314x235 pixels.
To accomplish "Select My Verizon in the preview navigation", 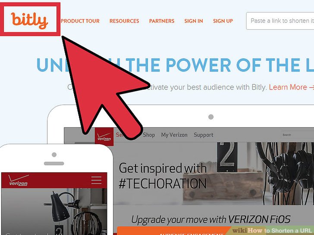I will [x=174, y=135].
